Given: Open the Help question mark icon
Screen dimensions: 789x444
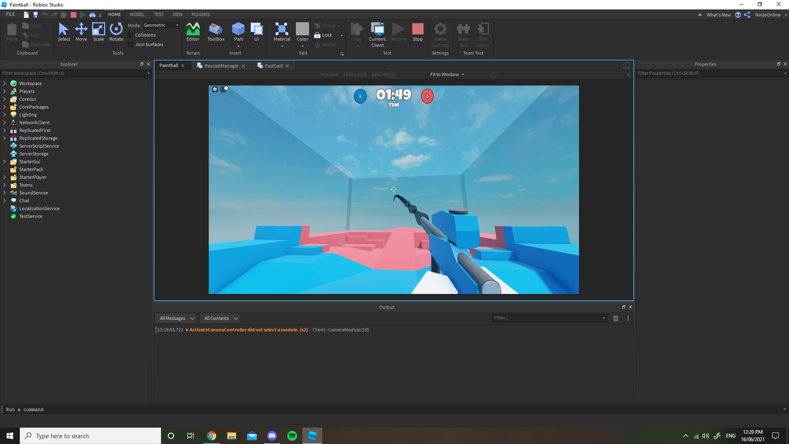Looking at the screenshot, I should (x=738, y=15).
